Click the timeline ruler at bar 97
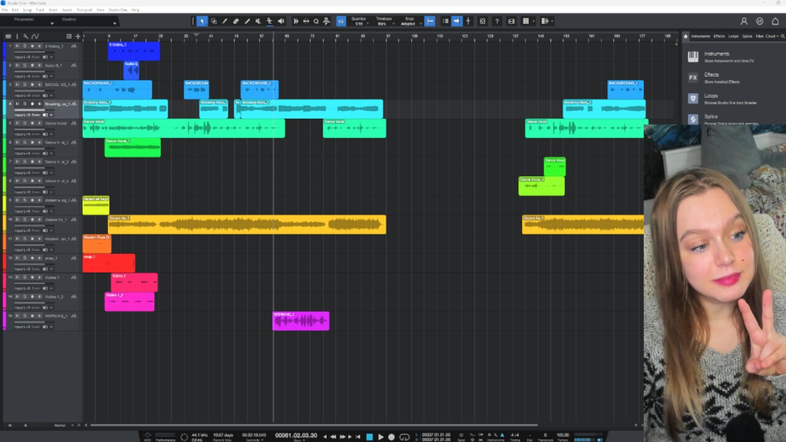The height and width of the screenshot is (442, 786). 388,36
